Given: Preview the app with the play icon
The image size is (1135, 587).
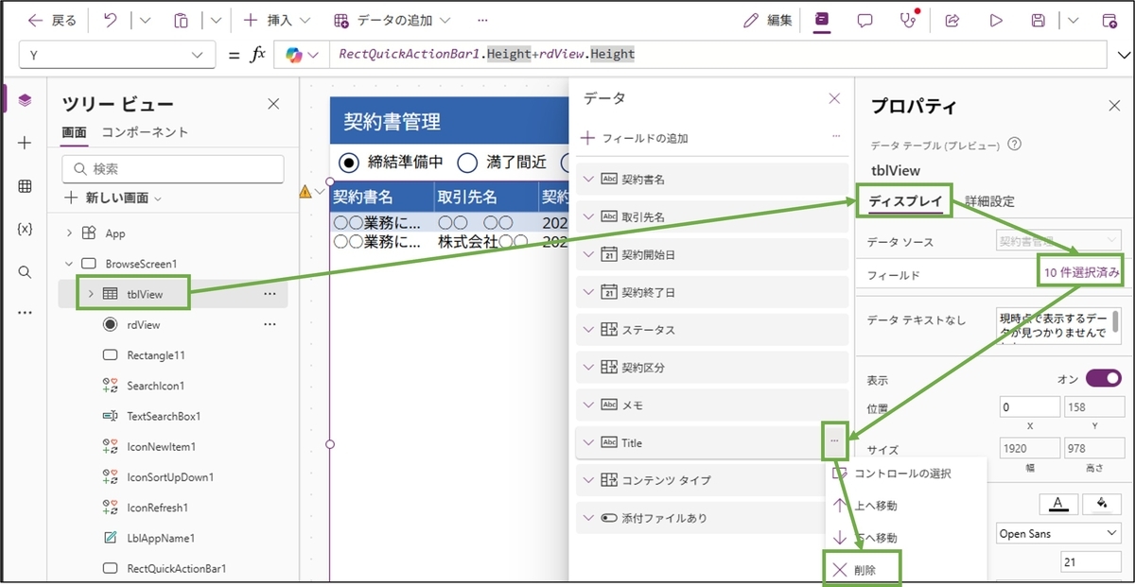Looking at the screenshot, I should click(x=996, y=20).
